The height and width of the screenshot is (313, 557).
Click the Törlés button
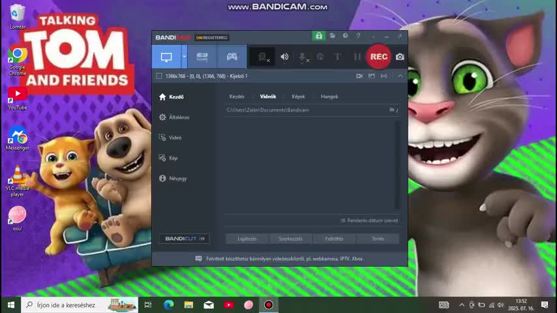click(378, 239)
